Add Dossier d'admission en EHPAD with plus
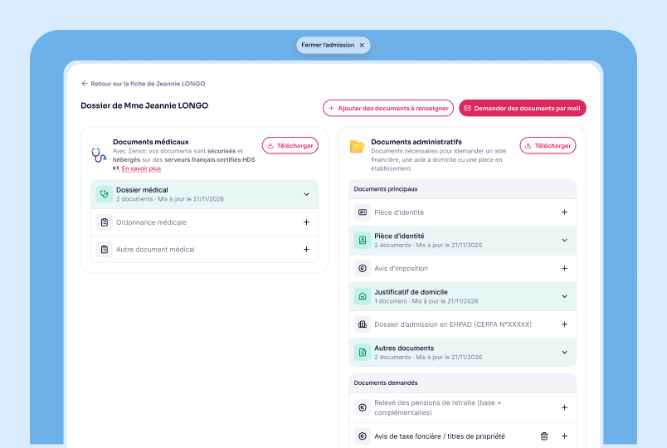This screenshot has width=667, height=448. click(x=564, y=324)
